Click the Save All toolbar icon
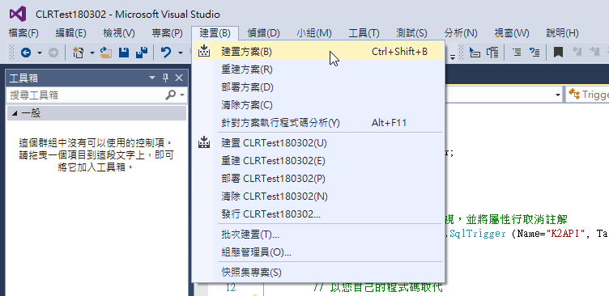 (142, 52)
